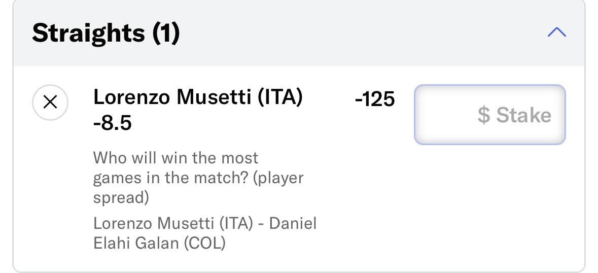The image size is (598, 273).
Task: Click the gray Straights header bar
Action: click(x=299, y=33)
